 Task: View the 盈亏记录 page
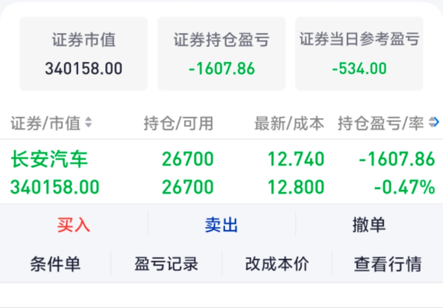tap(166, 264)
